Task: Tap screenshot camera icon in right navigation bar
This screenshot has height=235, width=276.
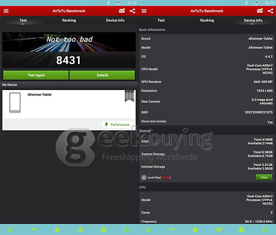Action: coord(241,230)
